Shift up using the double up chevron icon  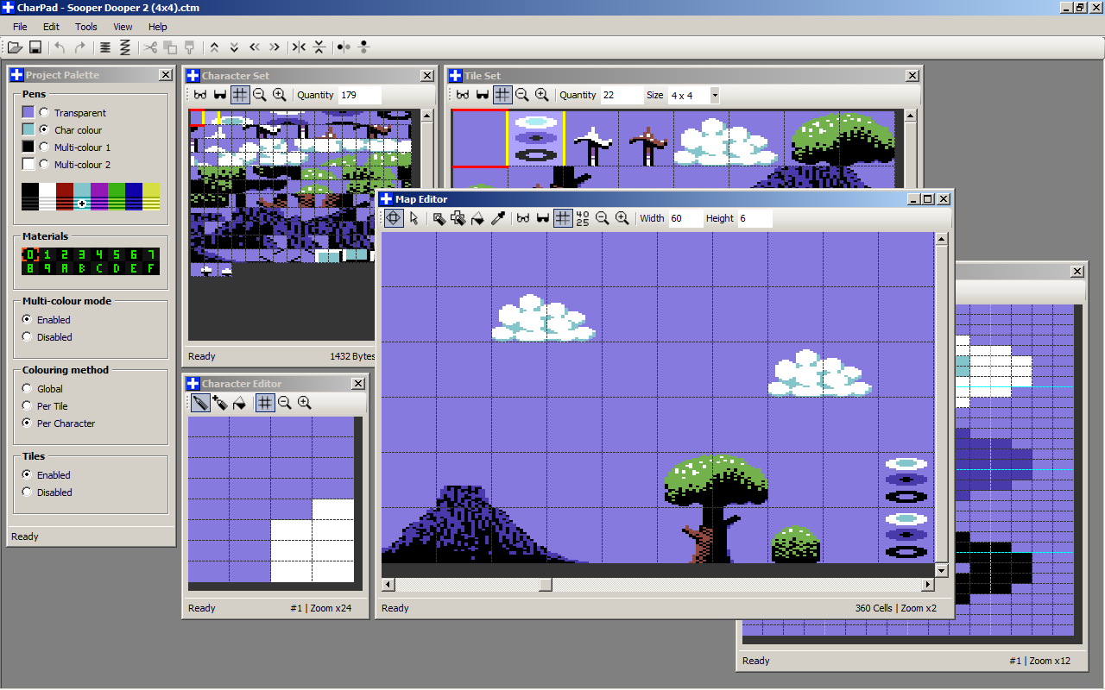[214, 47]
